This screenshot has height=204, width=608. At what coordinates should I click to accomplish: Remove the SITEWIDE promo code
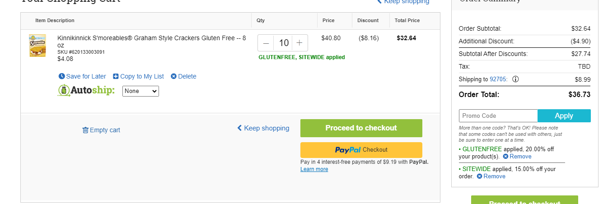[491, 176]
